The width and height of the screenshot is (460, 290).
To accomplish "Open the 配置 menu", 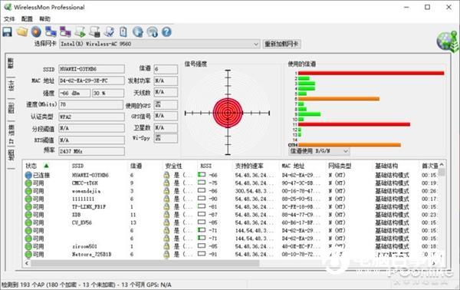I will click(x=27, y=19).
